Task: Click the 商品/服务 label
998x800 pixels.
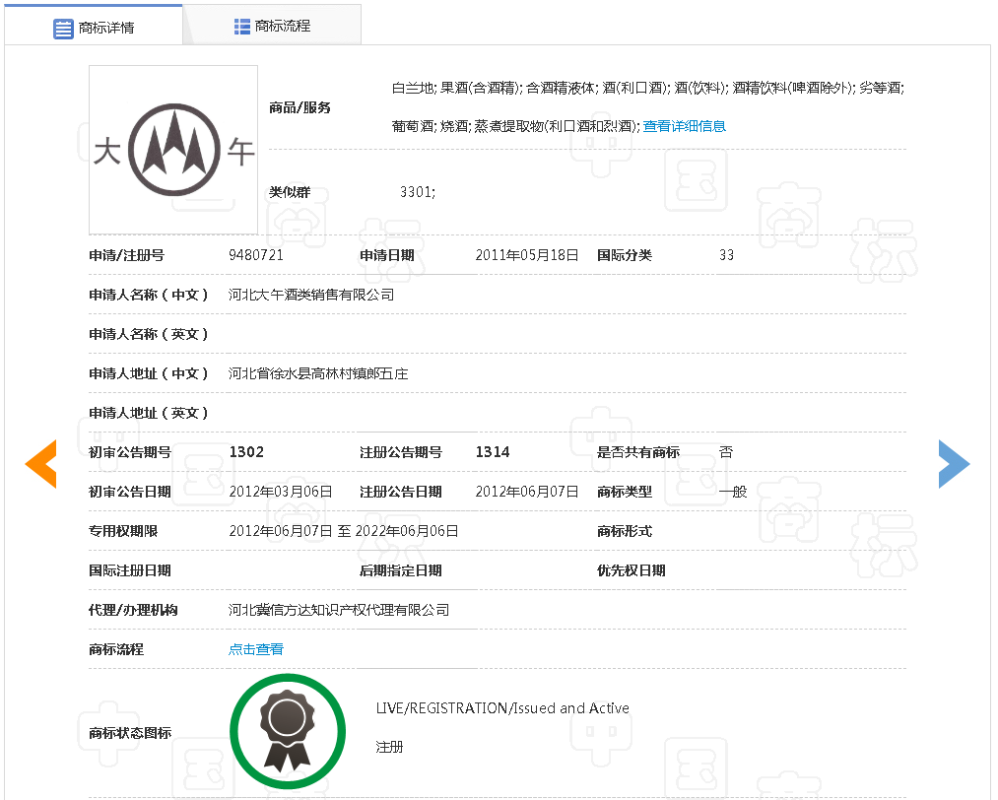Action: [x=299, y=107]
